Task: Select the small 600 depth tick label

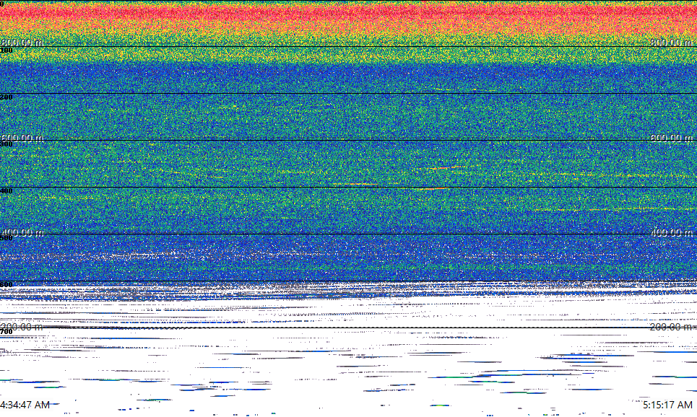Action: 7,285
